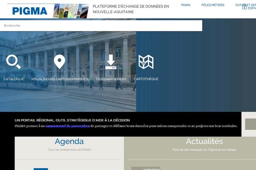The width and height of the screenshot is (256, 170).
Task: Follow the communauté de partenaires link
Action: click(x=67, y=126)
